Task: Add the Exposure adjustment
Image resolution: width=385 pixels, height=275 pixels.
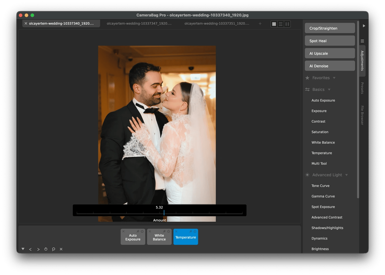Action: [319, 111]
